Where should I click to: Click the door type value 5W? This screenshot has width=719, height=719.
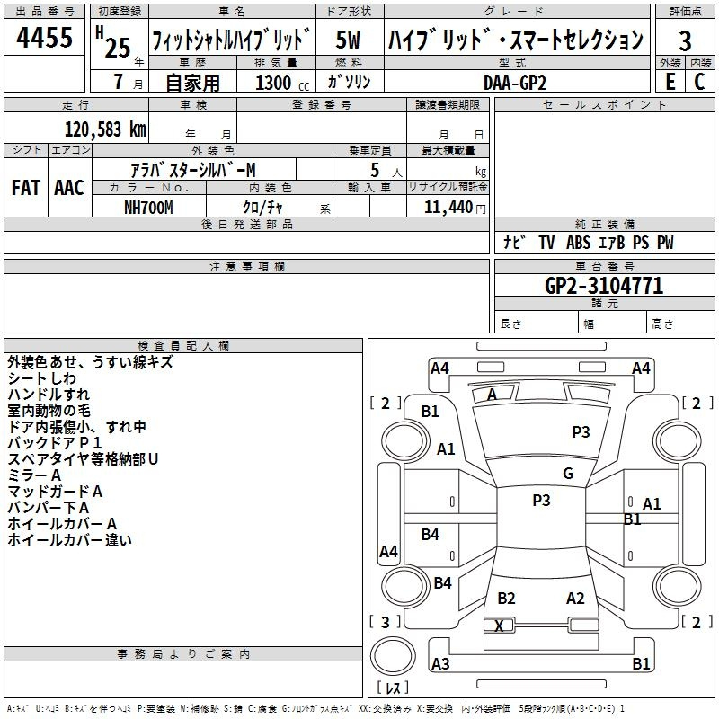point(348,40)
